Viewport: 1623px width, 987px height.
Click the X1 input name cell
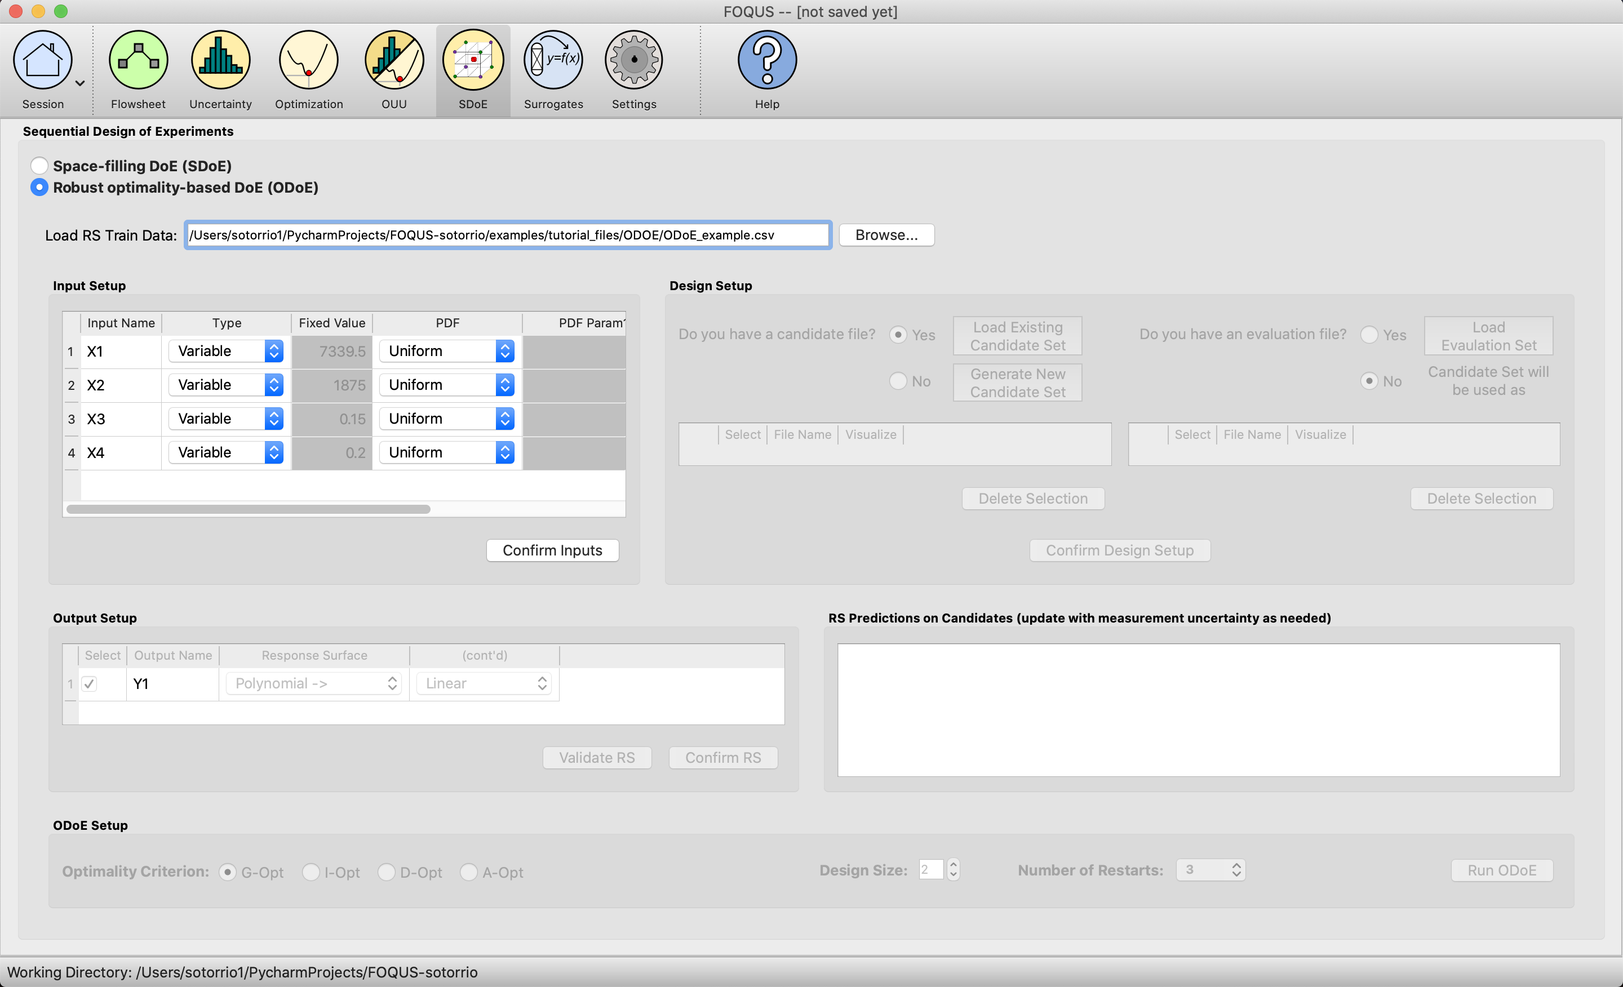pyautogui.click(x=121, y=351)
